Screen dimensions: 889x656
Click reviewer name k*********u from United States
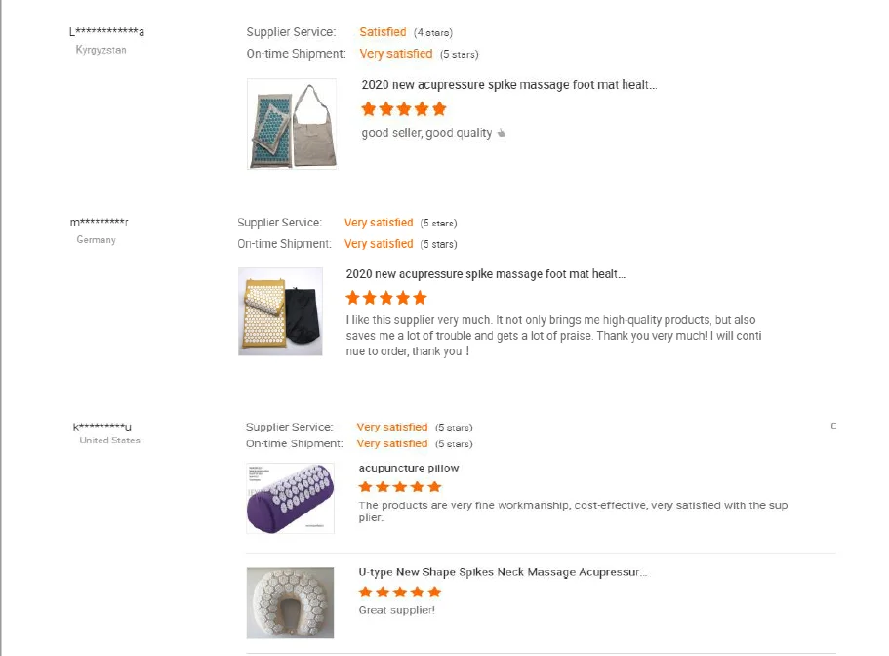pos(102,427)
